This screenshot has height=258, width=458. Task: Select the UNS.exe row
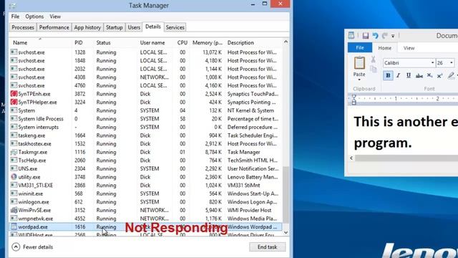pyautogui.click(x=146, y=169)
